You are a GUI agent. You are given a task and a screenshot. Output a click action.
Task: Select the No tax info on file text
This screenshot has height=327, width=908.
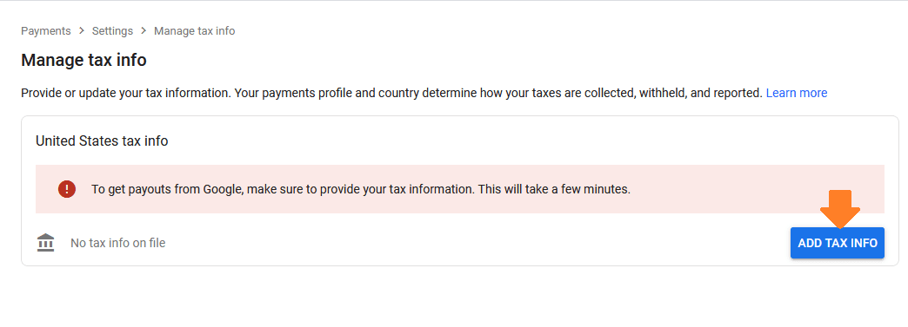point(118,243)
